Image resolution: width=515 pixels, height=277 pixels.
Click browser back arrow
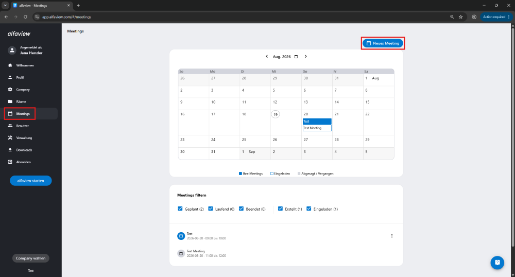point(6,17)
